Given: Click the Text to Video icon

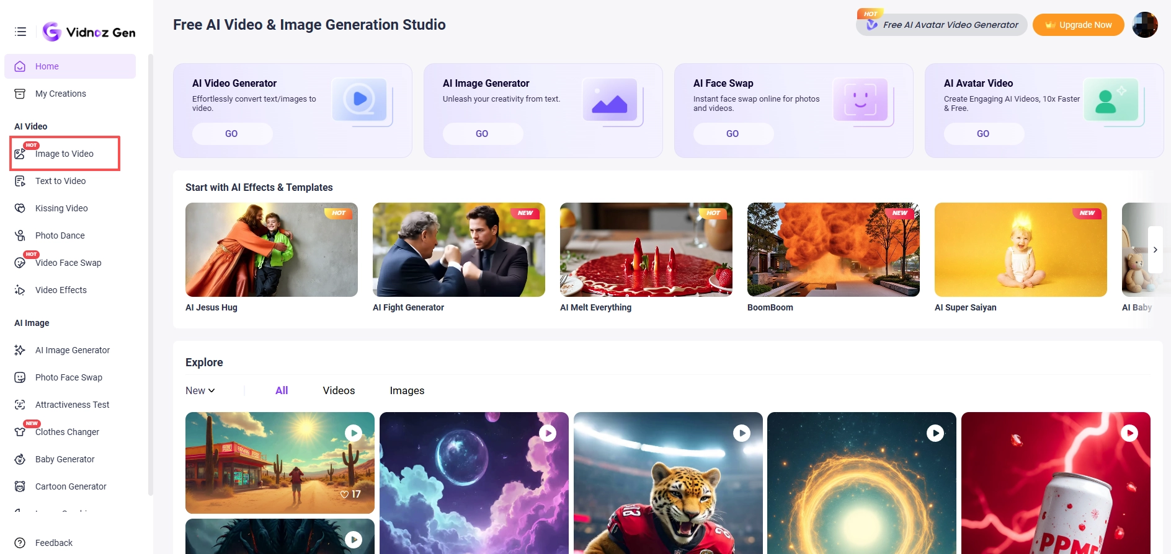Looking at the screenshot, I should point(20,181).
